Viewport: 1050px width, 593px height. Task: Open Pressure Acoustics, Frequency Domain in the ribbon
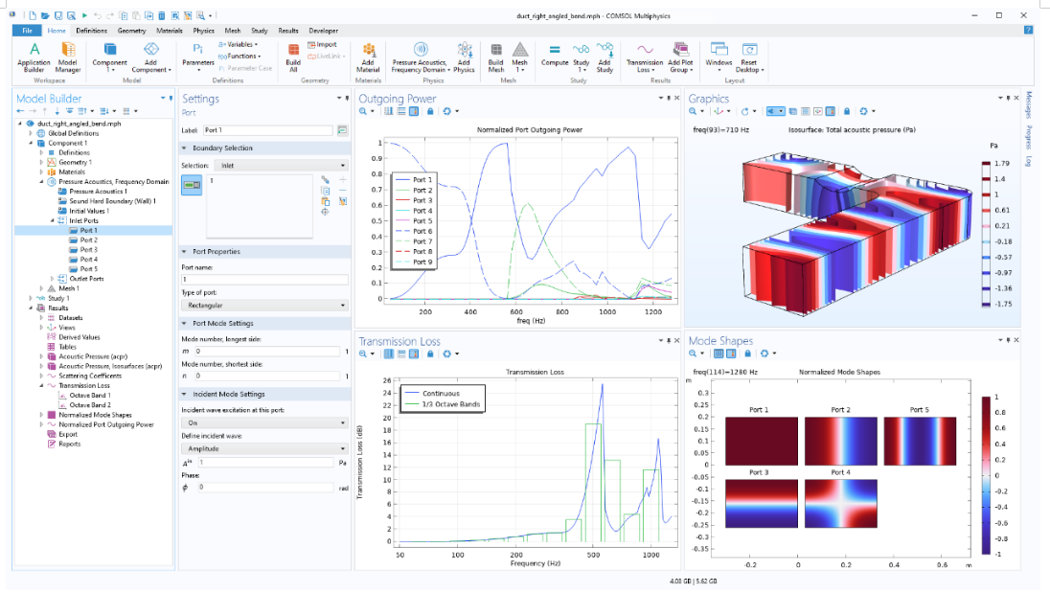(x=421, y=57)
